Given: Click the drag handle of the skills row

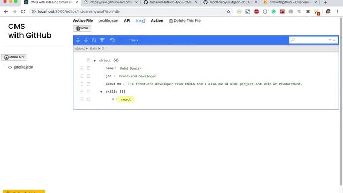Looking at the screenshot, I should point(82,92).
